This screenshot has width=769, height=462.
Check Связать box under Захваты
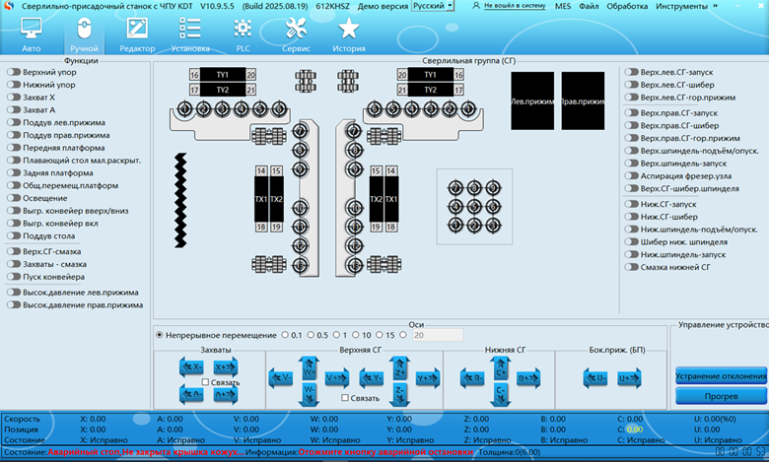click(205, 381)
